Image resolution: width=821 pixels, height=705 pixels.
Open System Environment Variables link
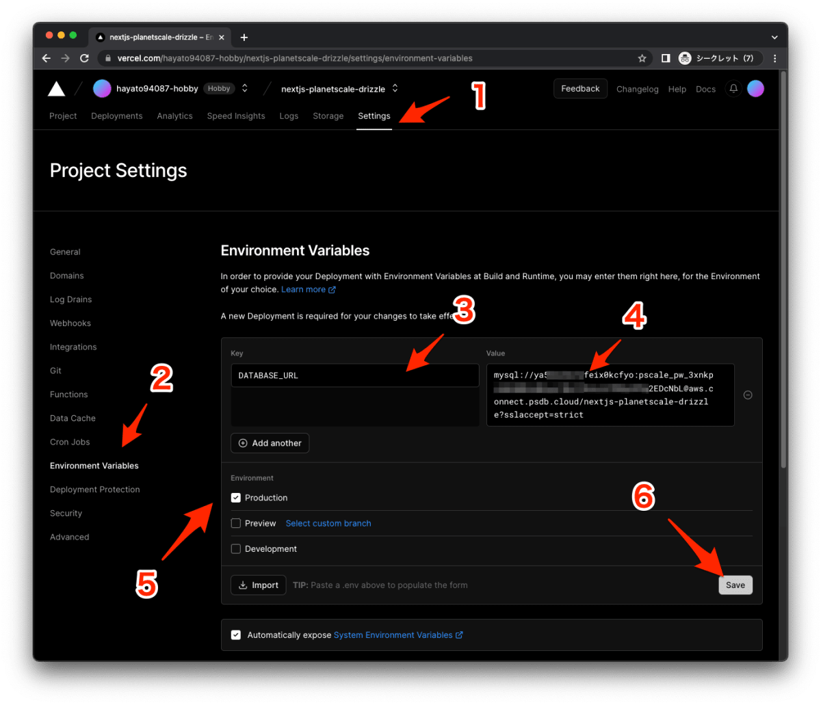coord(398,635)
